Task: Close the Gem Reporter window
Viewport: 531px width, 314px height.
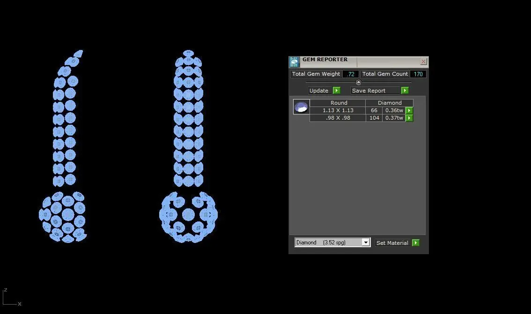Action: 423,62
